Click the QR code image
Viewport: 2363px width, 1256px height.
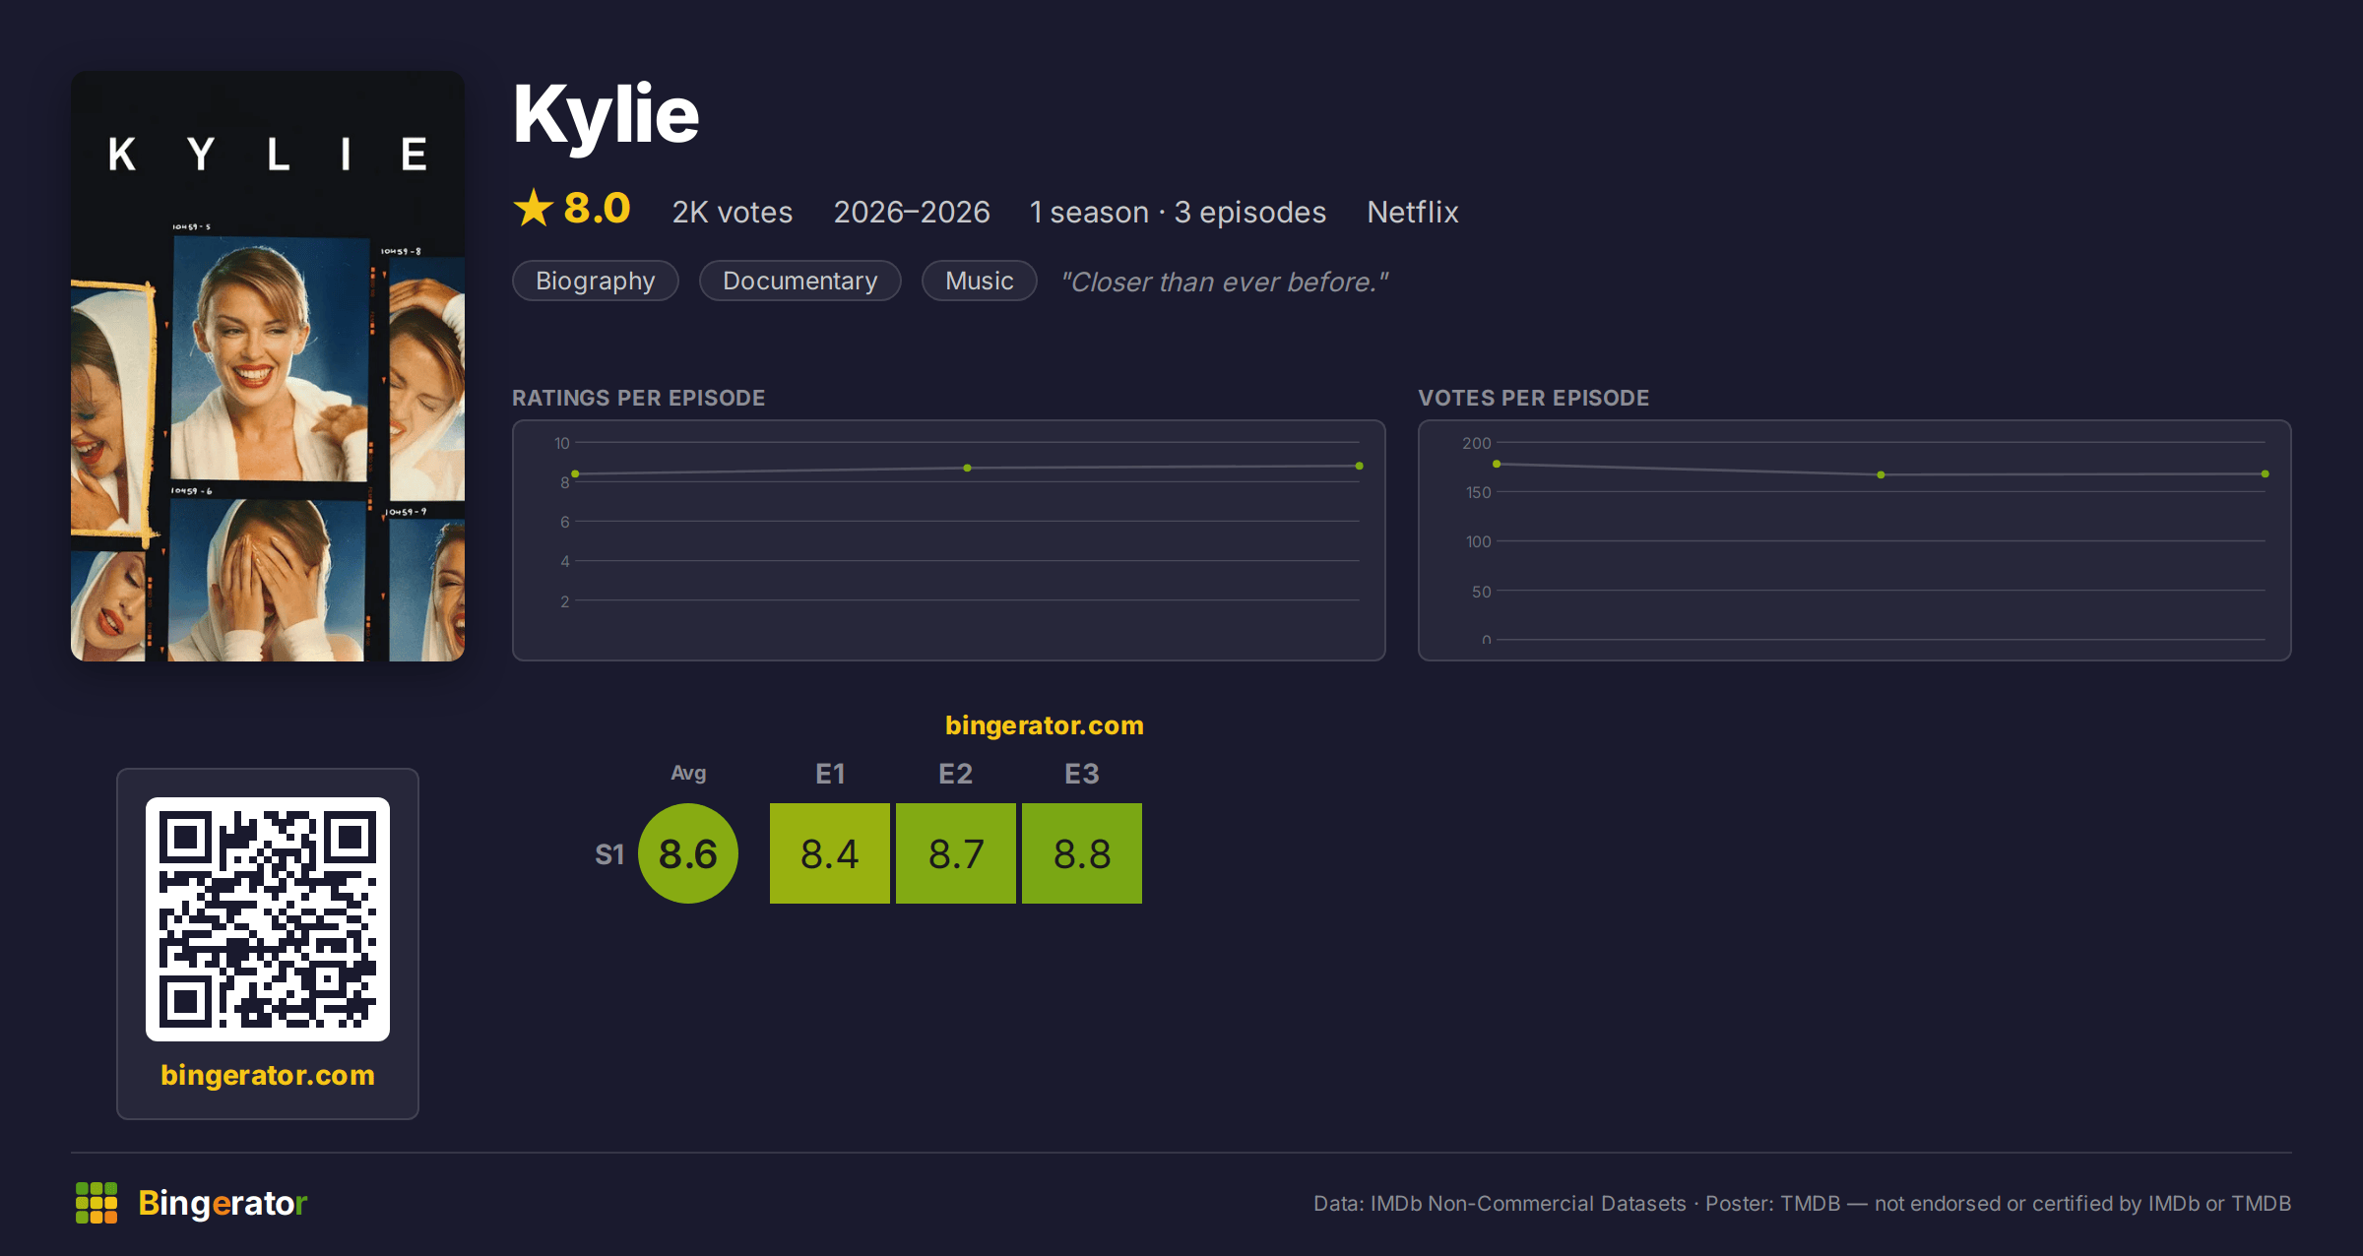point(268,919)
